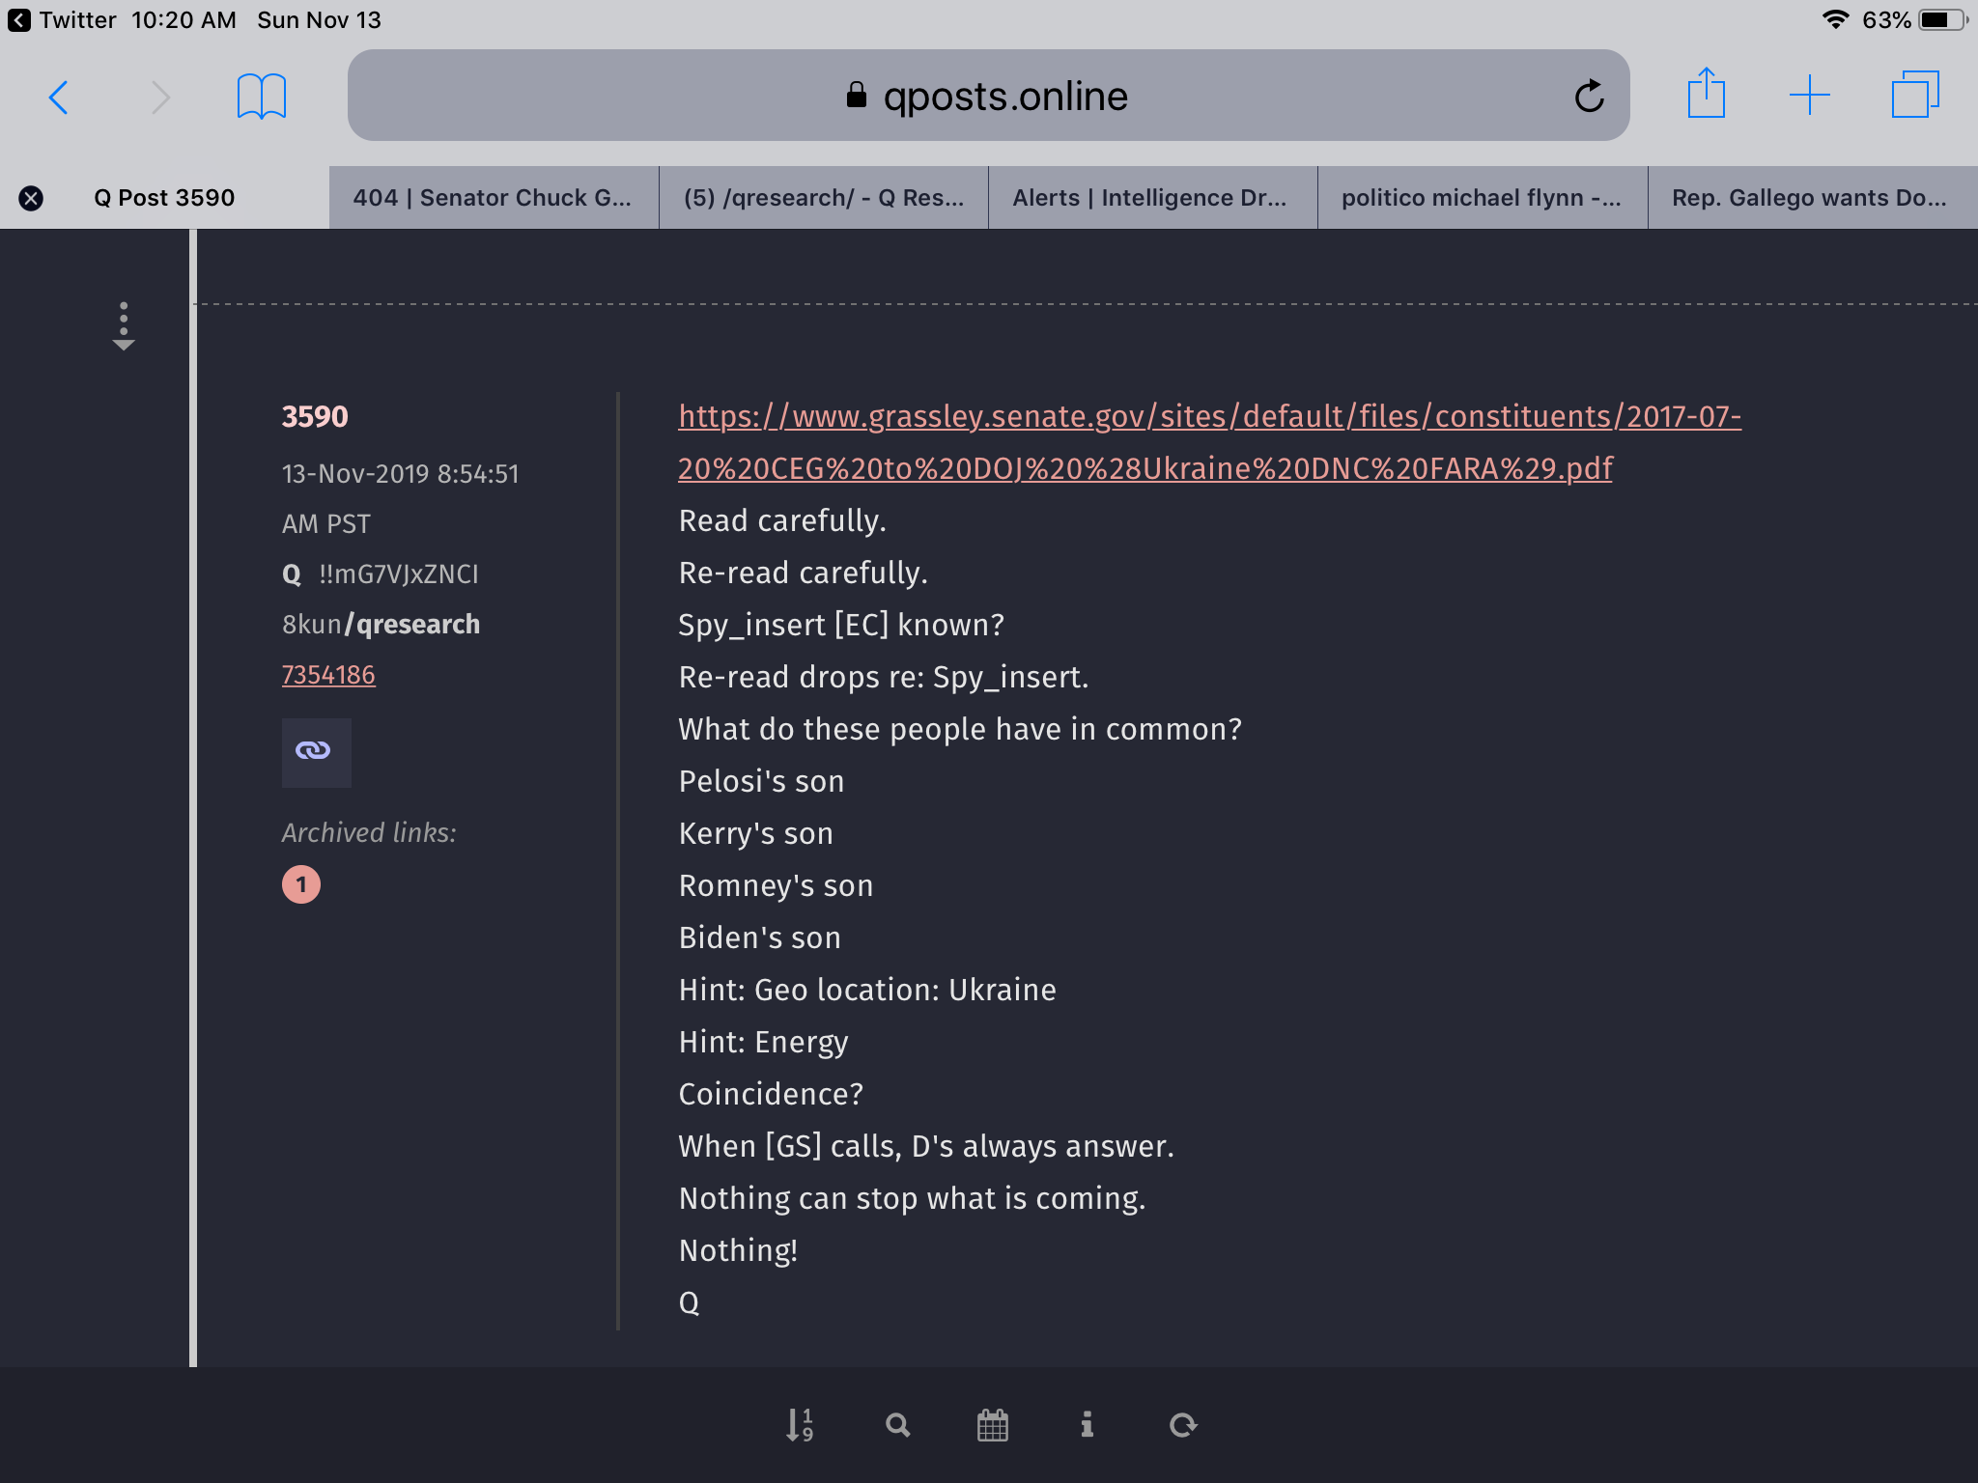Image resolution: width=1978 pixels, height=1483 pixels.
Task: Tap the line 'Hint: Geo location: Ukraine'
Action: pyautogui.click(x=867, y=990)
